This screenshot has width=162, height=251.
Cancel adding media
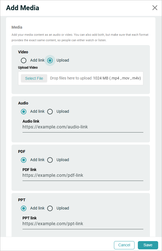[124, 245]
